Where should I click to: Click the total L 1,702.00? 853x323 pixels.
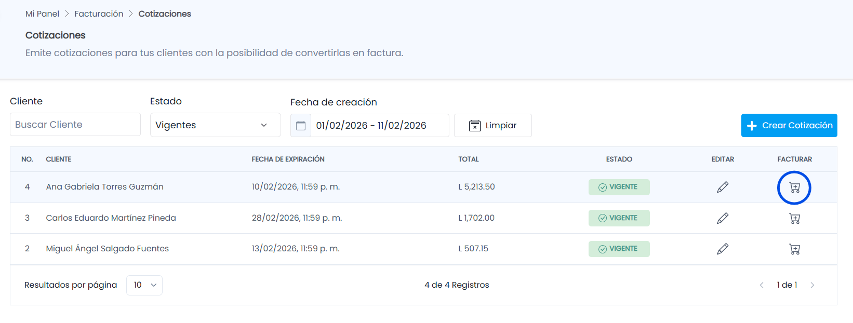(x=476, y=218)
